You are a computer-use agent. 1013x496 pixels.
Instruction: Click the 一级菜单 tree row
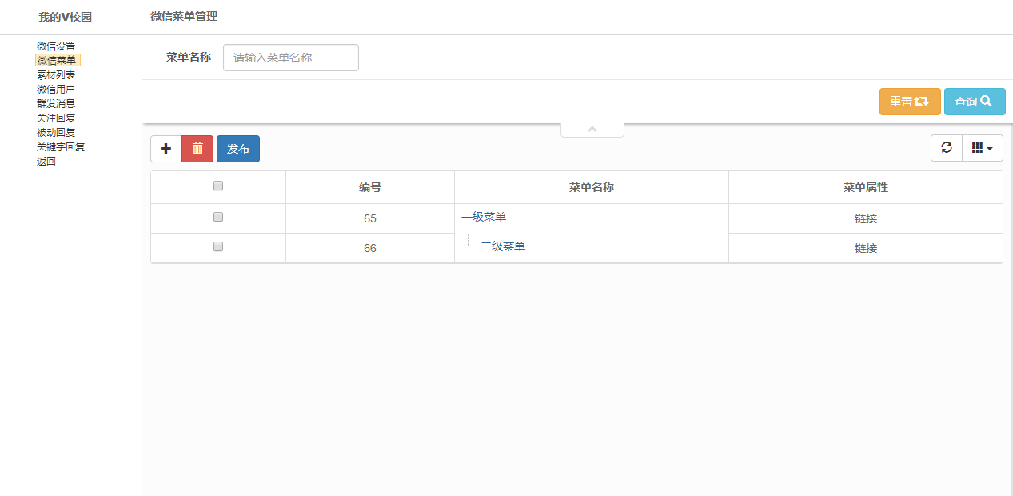[x=484, y=217]
